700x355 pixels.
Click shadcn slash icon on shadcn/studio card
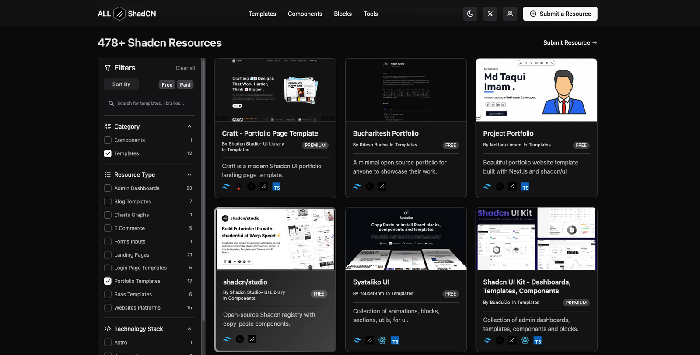252,339
